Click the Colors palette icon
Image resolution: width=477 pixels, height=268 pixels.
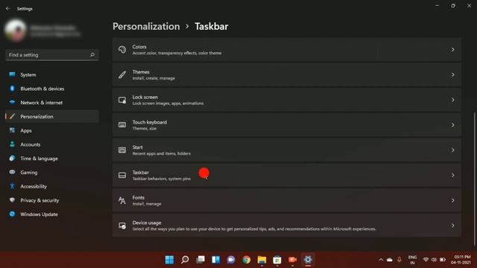pos(122,50)
